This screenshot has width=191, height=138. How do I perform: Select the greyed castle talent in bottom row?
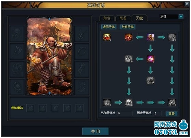point(129,102)
